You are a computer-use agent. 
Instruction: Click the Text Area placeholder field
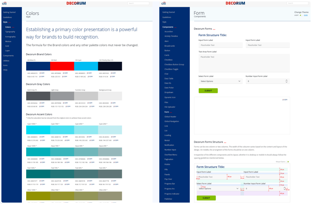(x=244, y=63)
